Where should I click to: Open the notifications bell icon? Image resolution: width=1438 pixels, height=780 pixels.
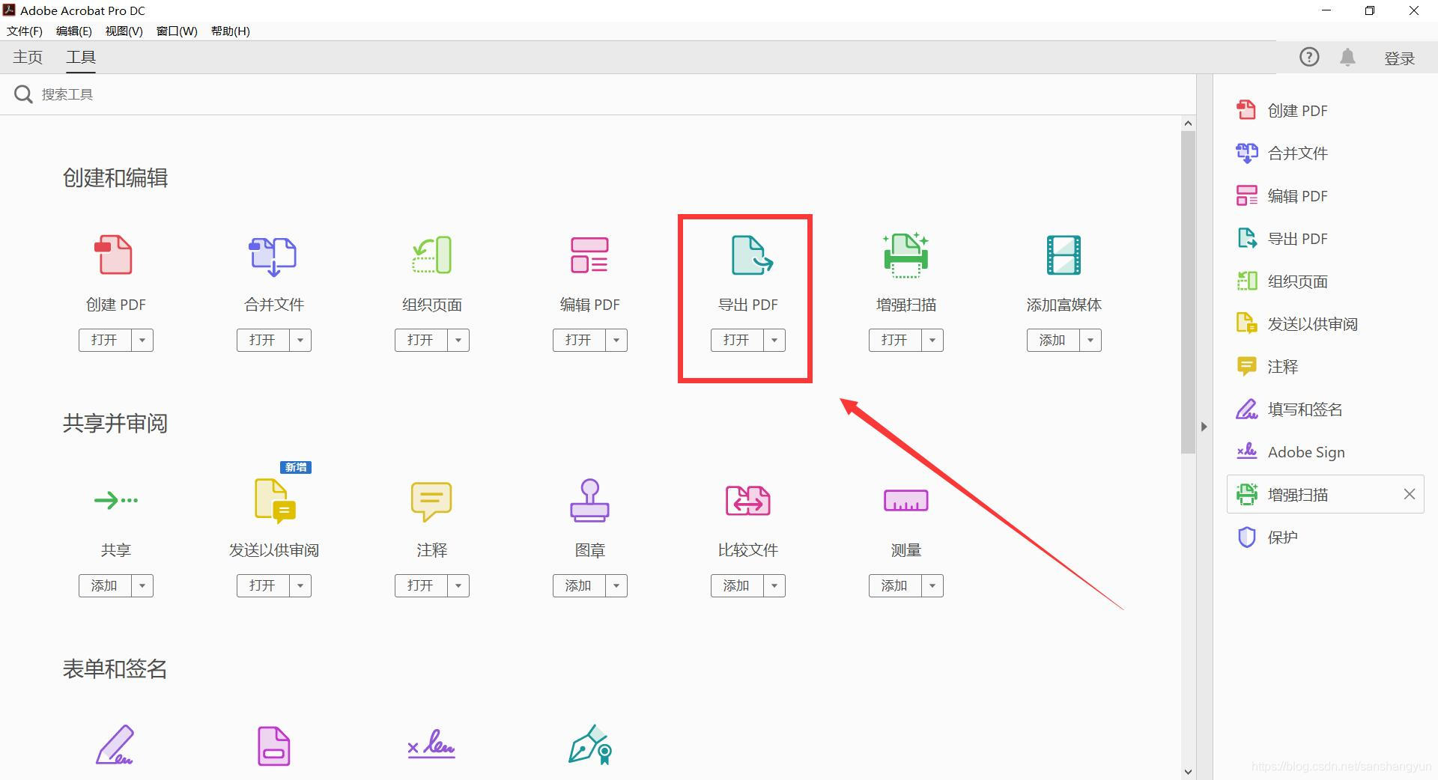[1347, 57]
